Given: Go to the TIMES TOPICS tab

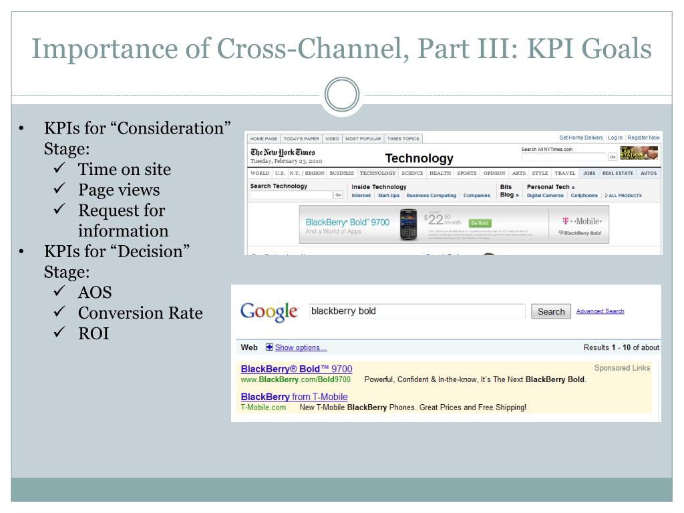Looking at the screenshot, I should 403,139.
